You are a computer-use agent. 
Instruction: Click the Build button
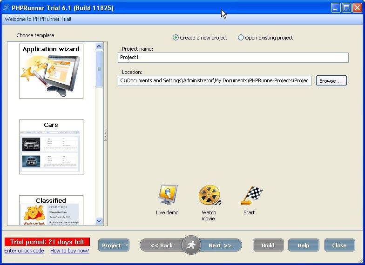point(268,245)
